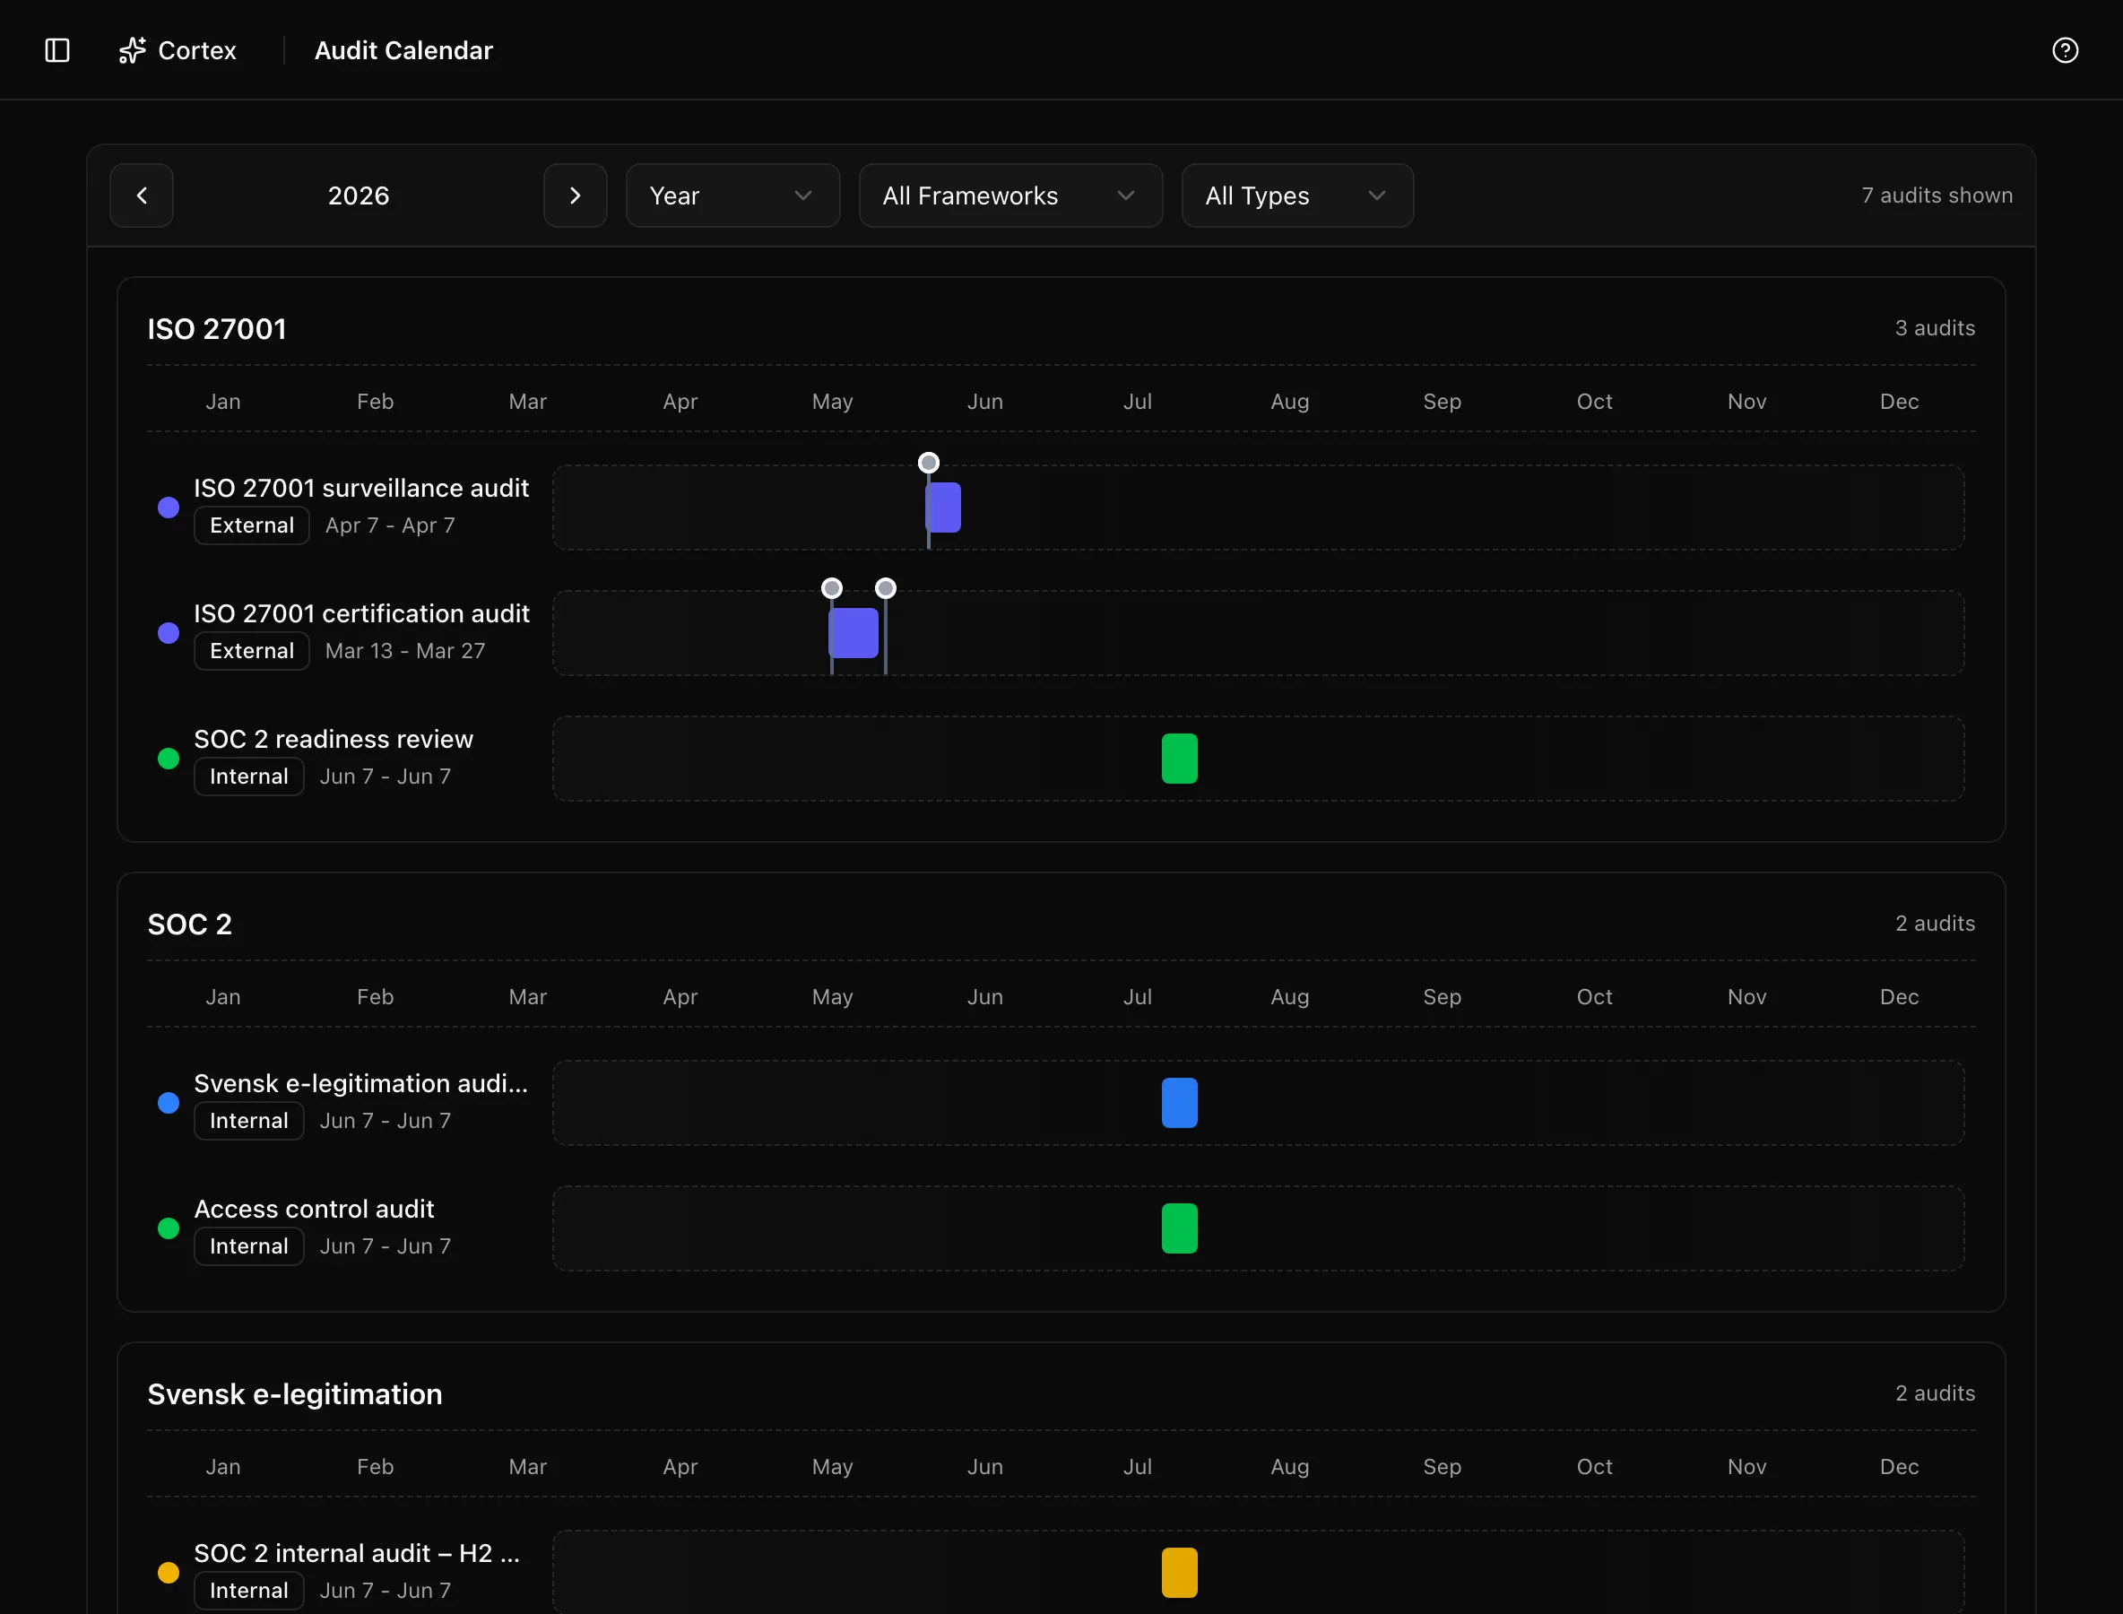This screenshot has height=1614, width=2123.
Task: Open the All Frameworks dropdown
Action: [1010, 195]
